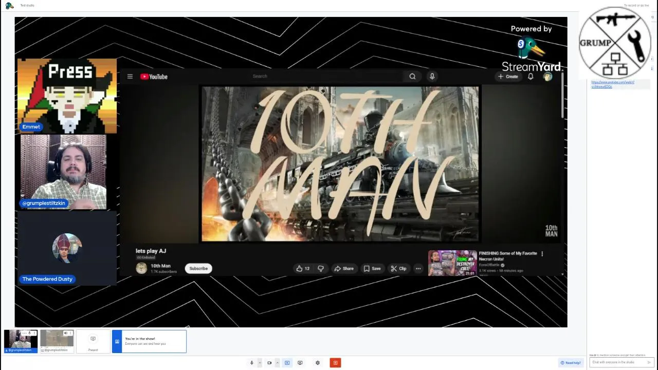Click the YouTube search magnifier button
The image size is (658, 370).
pos(412,76)
